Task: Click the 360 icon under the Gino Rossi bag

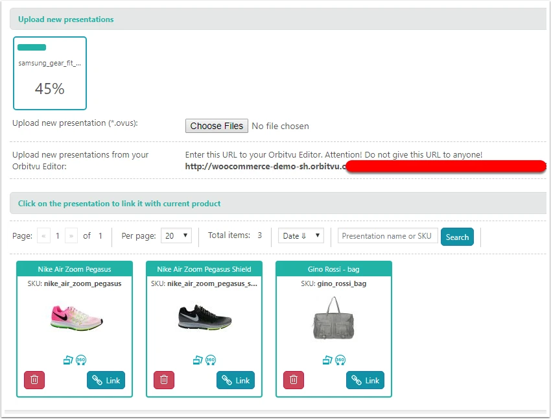Action: tap(340, 360)
